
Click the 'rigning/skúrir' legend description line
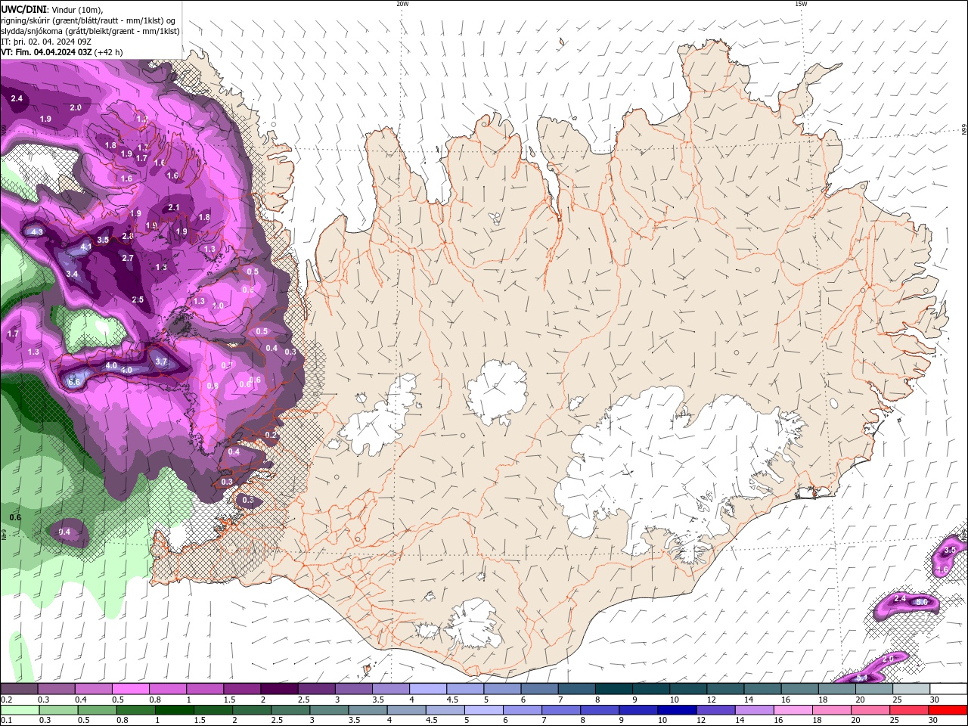(88, 20)
